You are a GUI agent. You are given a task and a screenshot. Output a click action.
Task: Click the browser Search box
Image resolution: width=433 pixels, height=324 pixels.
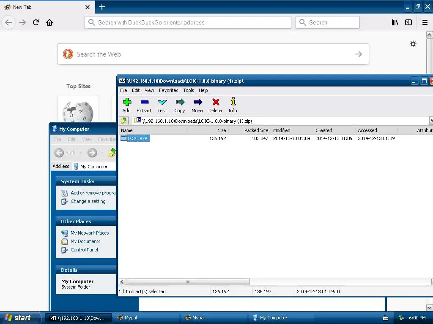point(328,22)
